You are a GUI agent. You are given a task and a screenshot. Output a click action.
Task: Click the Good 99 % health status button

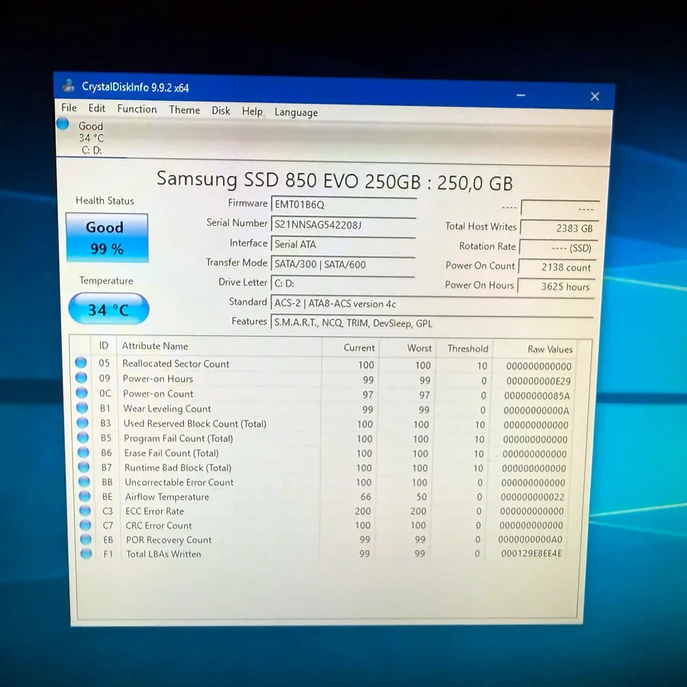point(107,238)
